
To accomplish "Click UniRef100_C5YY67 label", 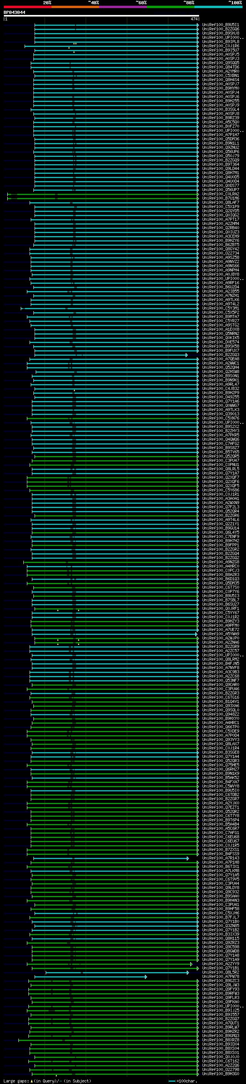I will [x=220, y=612].
